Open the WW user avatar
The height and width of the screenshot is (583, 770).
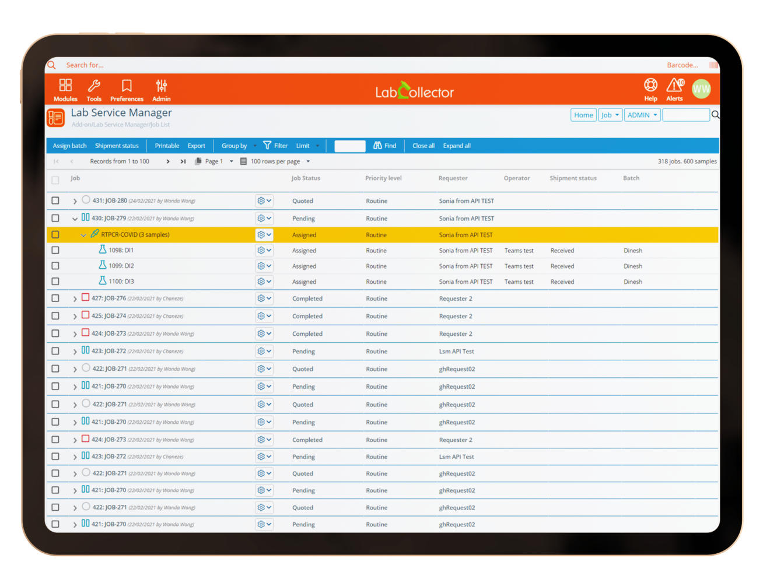pyautogui.click(x=701, y=89)
